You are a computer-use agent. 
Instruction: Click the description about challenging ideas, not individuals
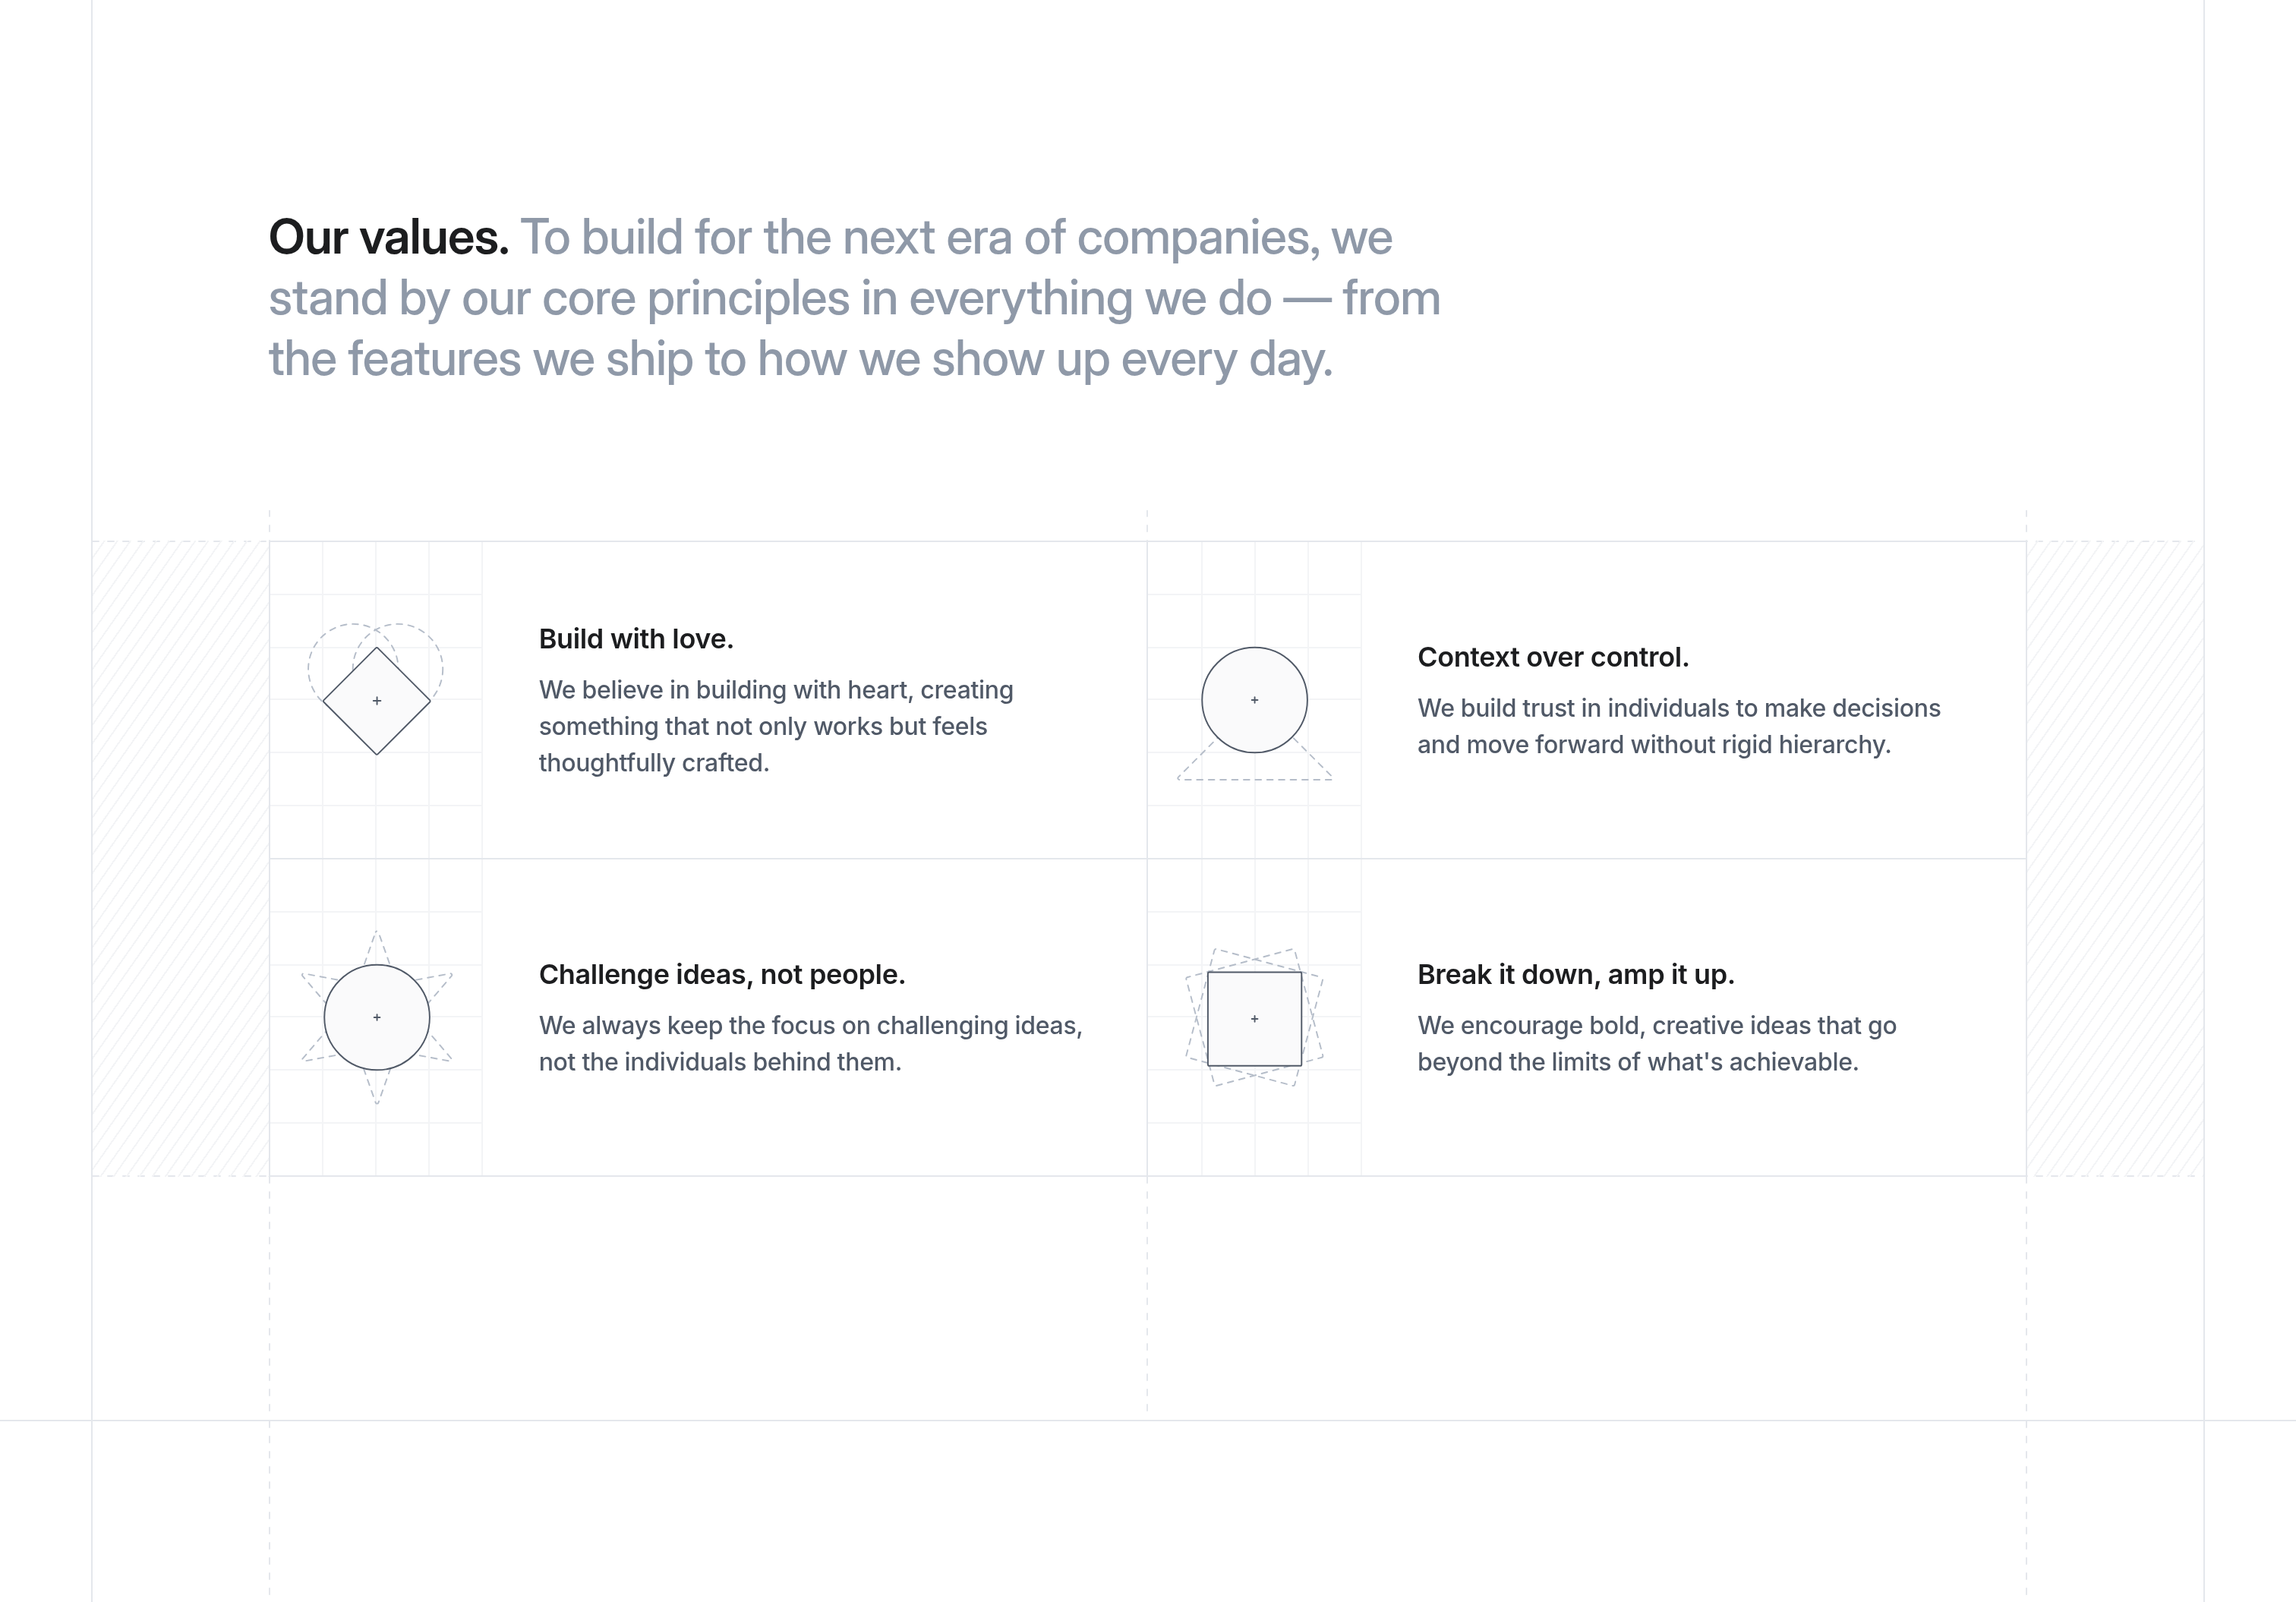pos(810,1043)
